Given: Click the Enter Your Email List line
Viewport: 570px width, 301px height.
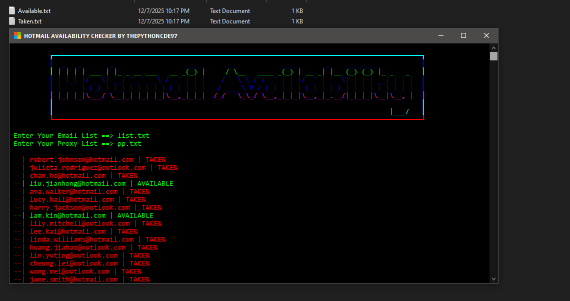Looking at the screenshot, I should pyautogui.click(x=81, y=135).
